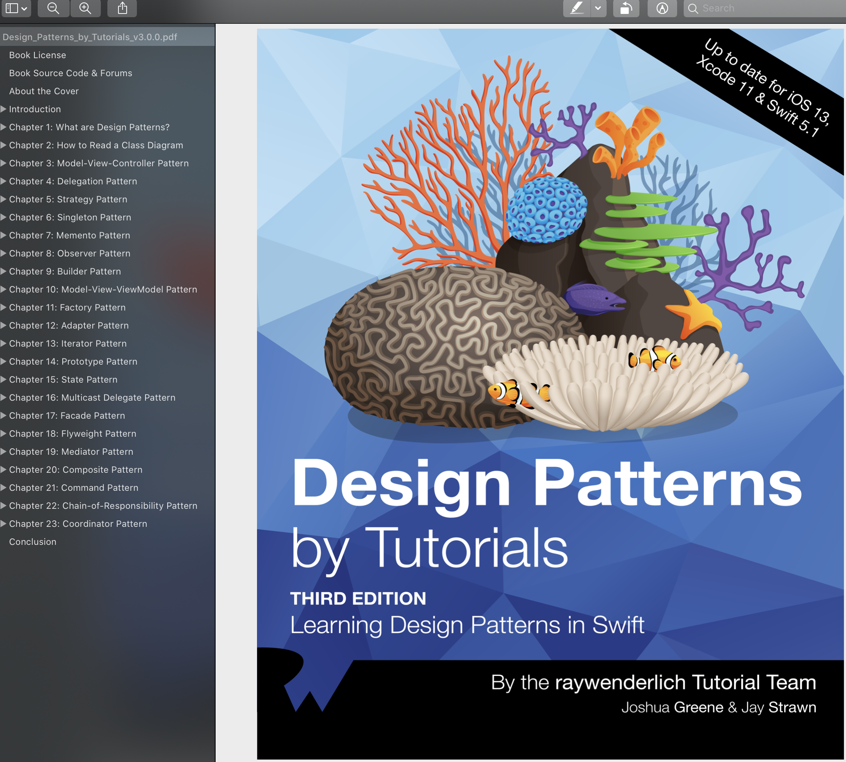Click the Rotate page icon
The height and width of the screenshot is (762, 846).
tap(626, 8)
